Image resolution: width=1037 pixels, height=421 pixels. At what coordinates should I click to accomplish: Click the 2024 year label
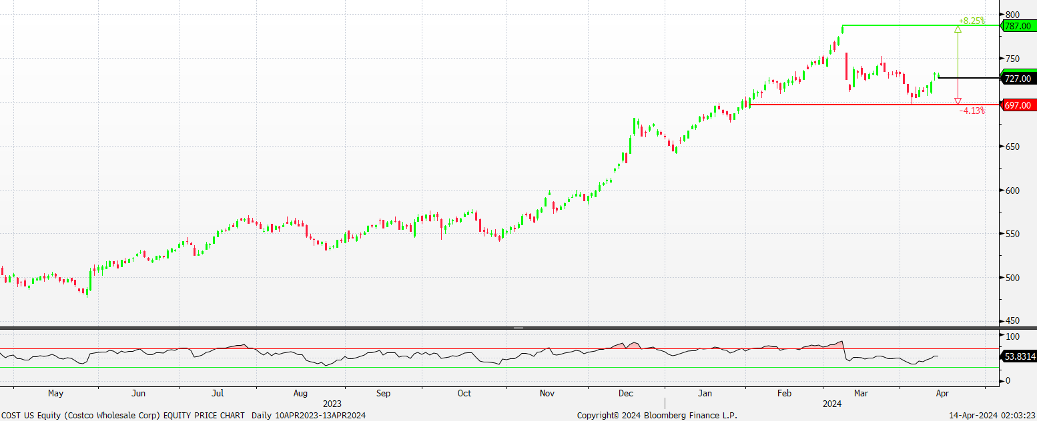pyautogui.click(x=831, y=404)
